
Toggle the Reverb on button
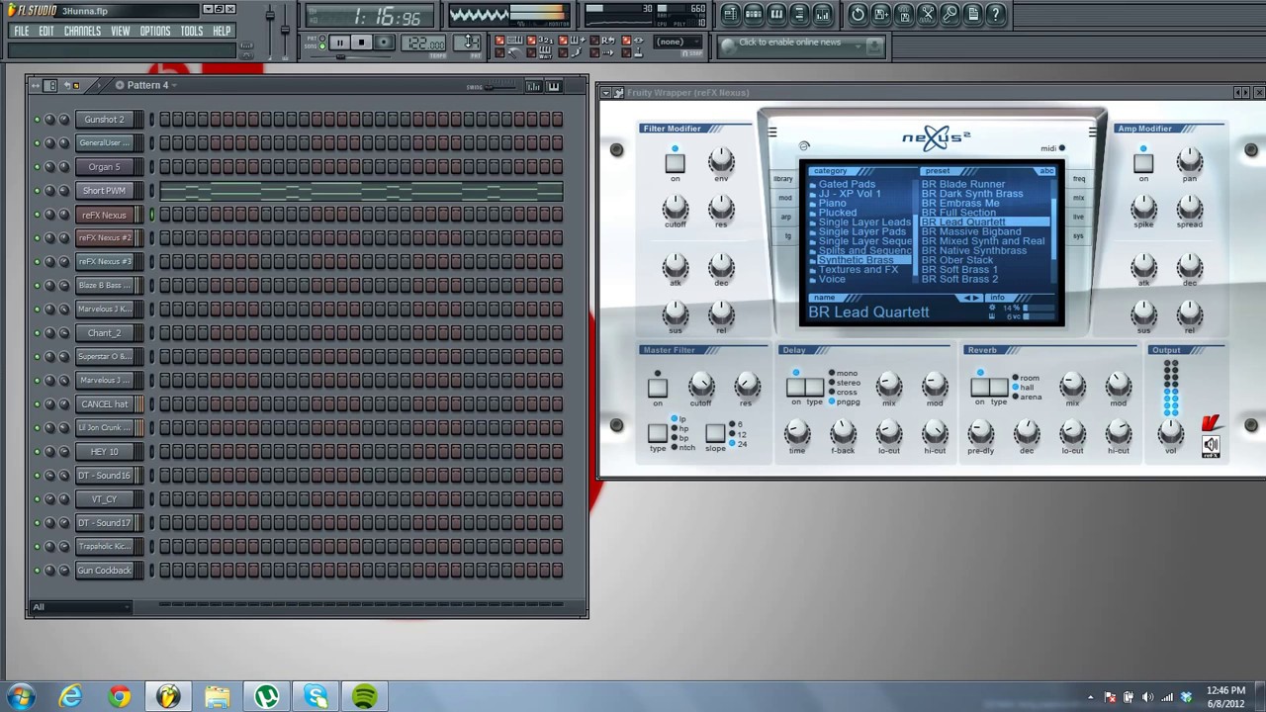[980, 387]
